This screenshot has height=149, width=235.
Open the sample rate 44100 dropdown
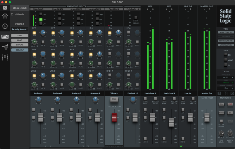226,77
